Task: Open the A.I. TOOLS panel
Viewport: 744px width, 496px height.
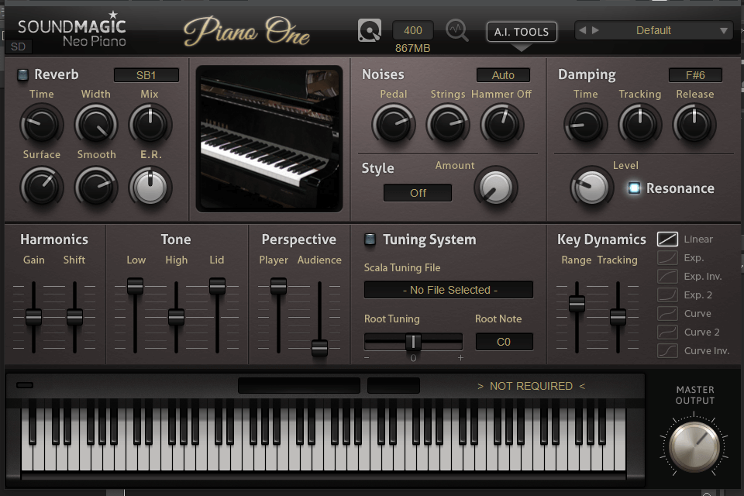Action: click(x=522, y=32)
